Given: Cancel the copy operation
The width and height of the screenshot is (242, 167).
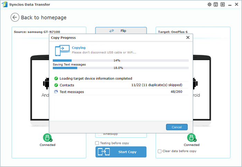Looking at the screenshot, I should click(177, 127).
